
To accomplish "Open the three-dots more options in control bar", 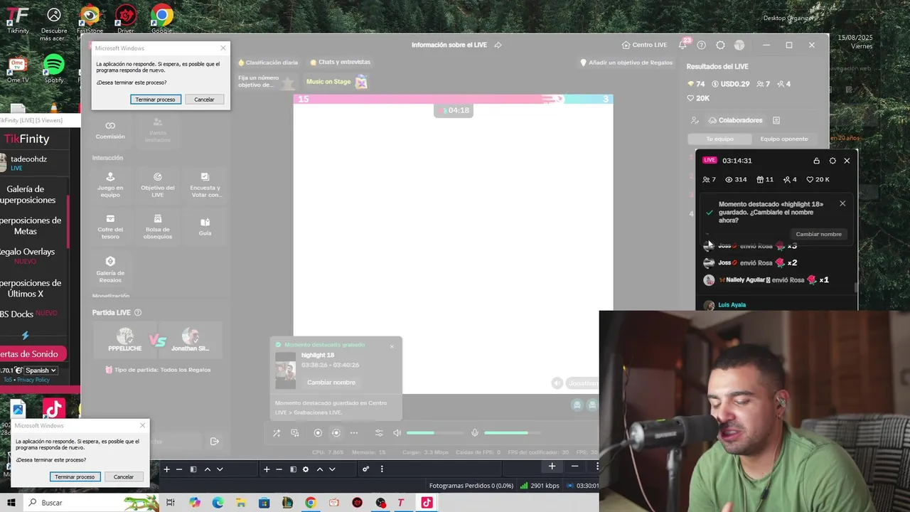I will (x=354, y=433).
